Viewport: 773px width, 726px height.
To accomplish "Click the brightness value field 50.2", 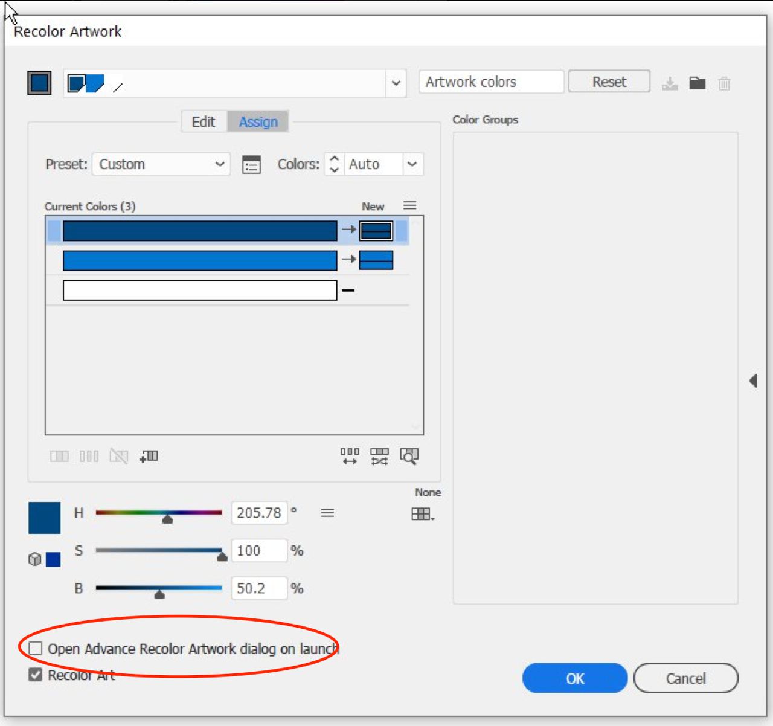I will 259,588.
